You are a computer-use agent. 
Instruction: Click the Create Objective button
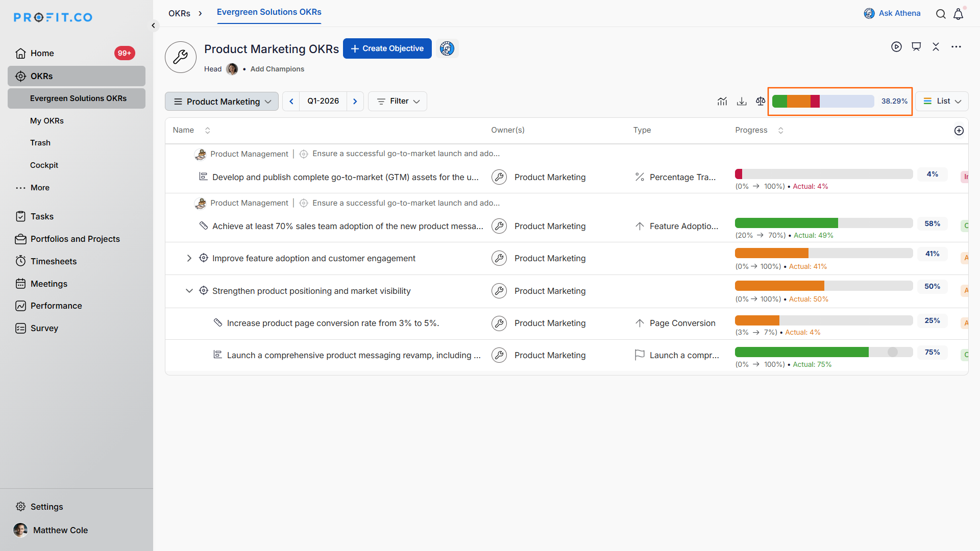coord(387,48)
